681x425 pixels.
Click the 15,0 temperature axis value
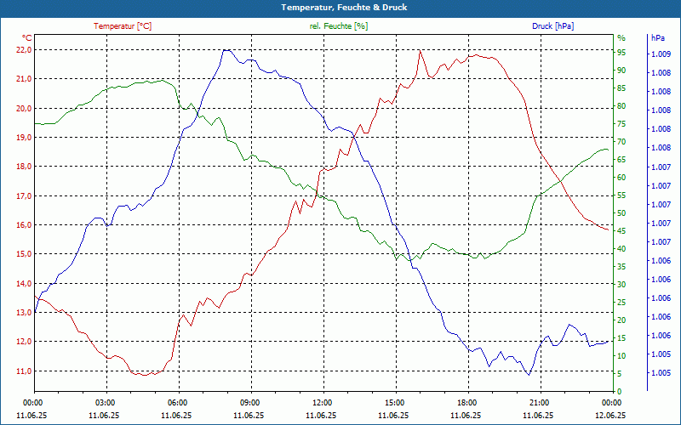pos(24,254)
